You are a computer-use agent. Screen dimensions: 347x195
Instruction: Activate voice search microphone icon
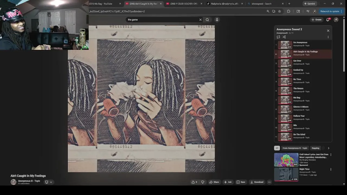click(x=217, y=19)
